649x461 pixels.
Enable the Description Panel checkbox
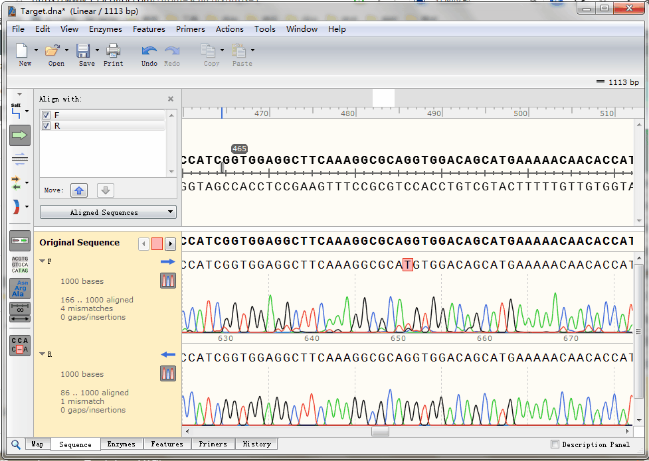pos(555,444)
